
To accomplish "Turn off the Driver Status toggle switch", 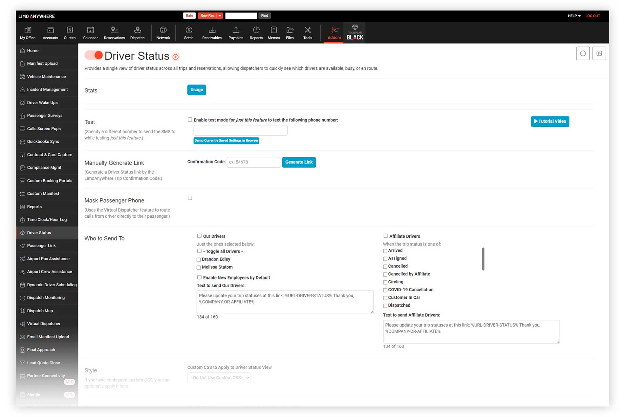I will [x=94, y=55].
